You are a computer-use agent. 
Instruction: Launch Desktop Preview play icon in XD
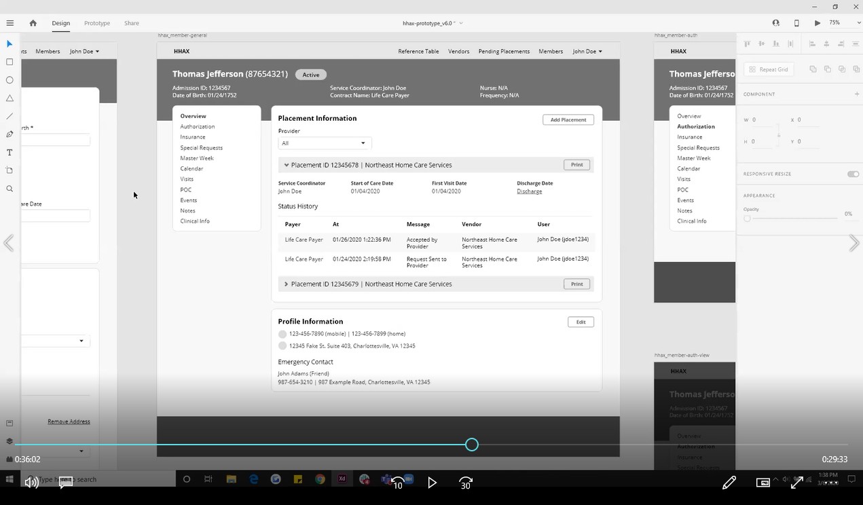(x=818, y=23)
